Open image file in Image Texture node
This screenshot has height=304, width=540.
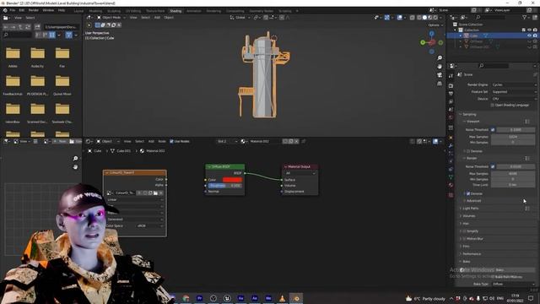(155, 193)
